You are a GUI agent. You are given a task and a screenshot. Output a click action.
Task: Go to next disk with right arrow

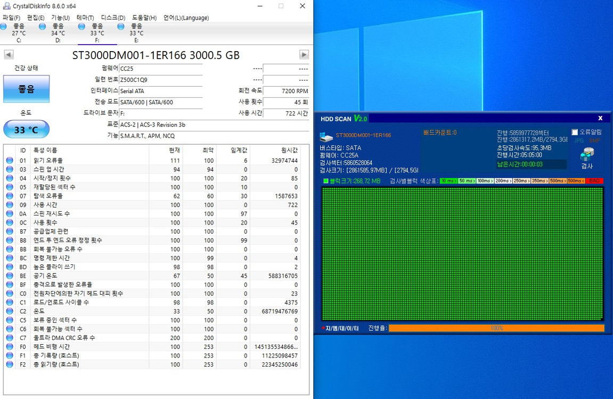tap(304, 55)
